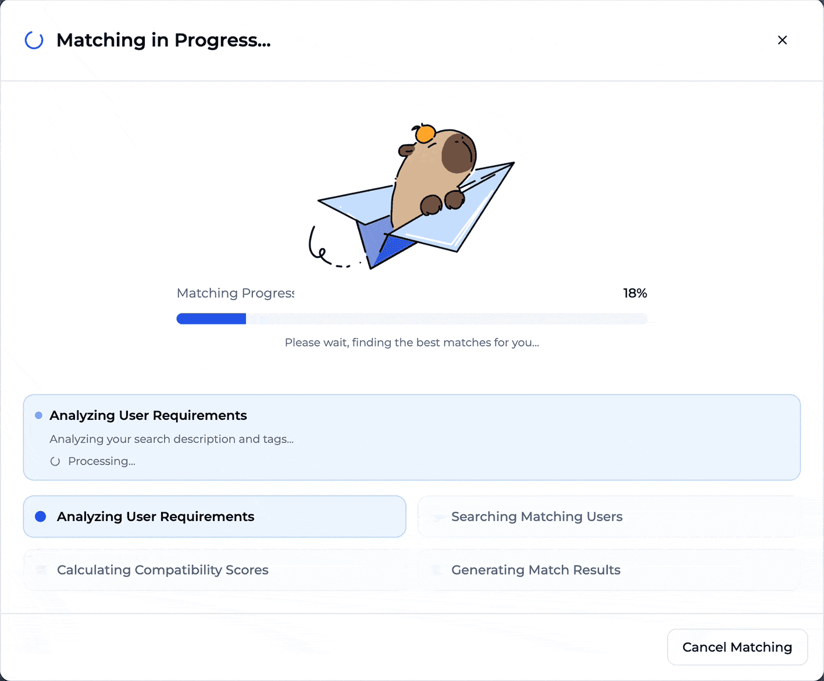Click the orange on the capybara's head
This screenshot has width=824, height=681.
click(425, 134)
